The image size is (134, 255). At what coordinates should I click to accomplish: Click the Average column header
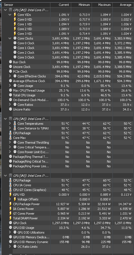123,5
